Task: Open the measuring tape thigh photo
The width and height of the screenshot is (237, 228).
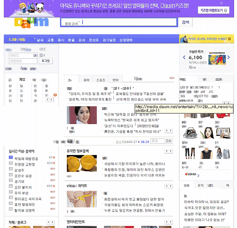Action: [x=82, y=199]
